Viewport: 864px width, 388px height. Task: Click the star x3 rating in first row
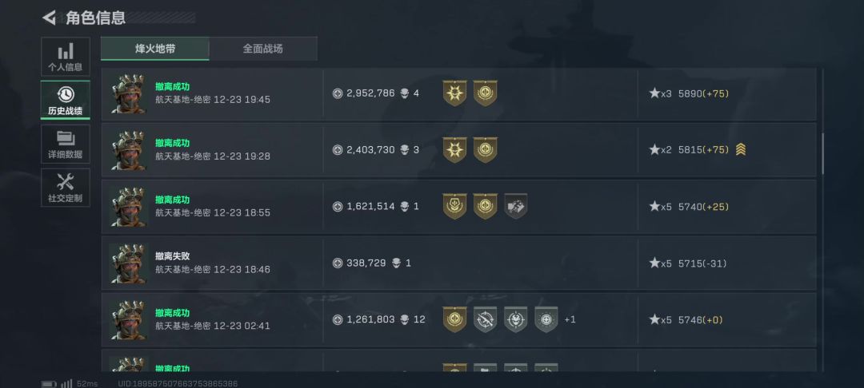coord(660,93)
